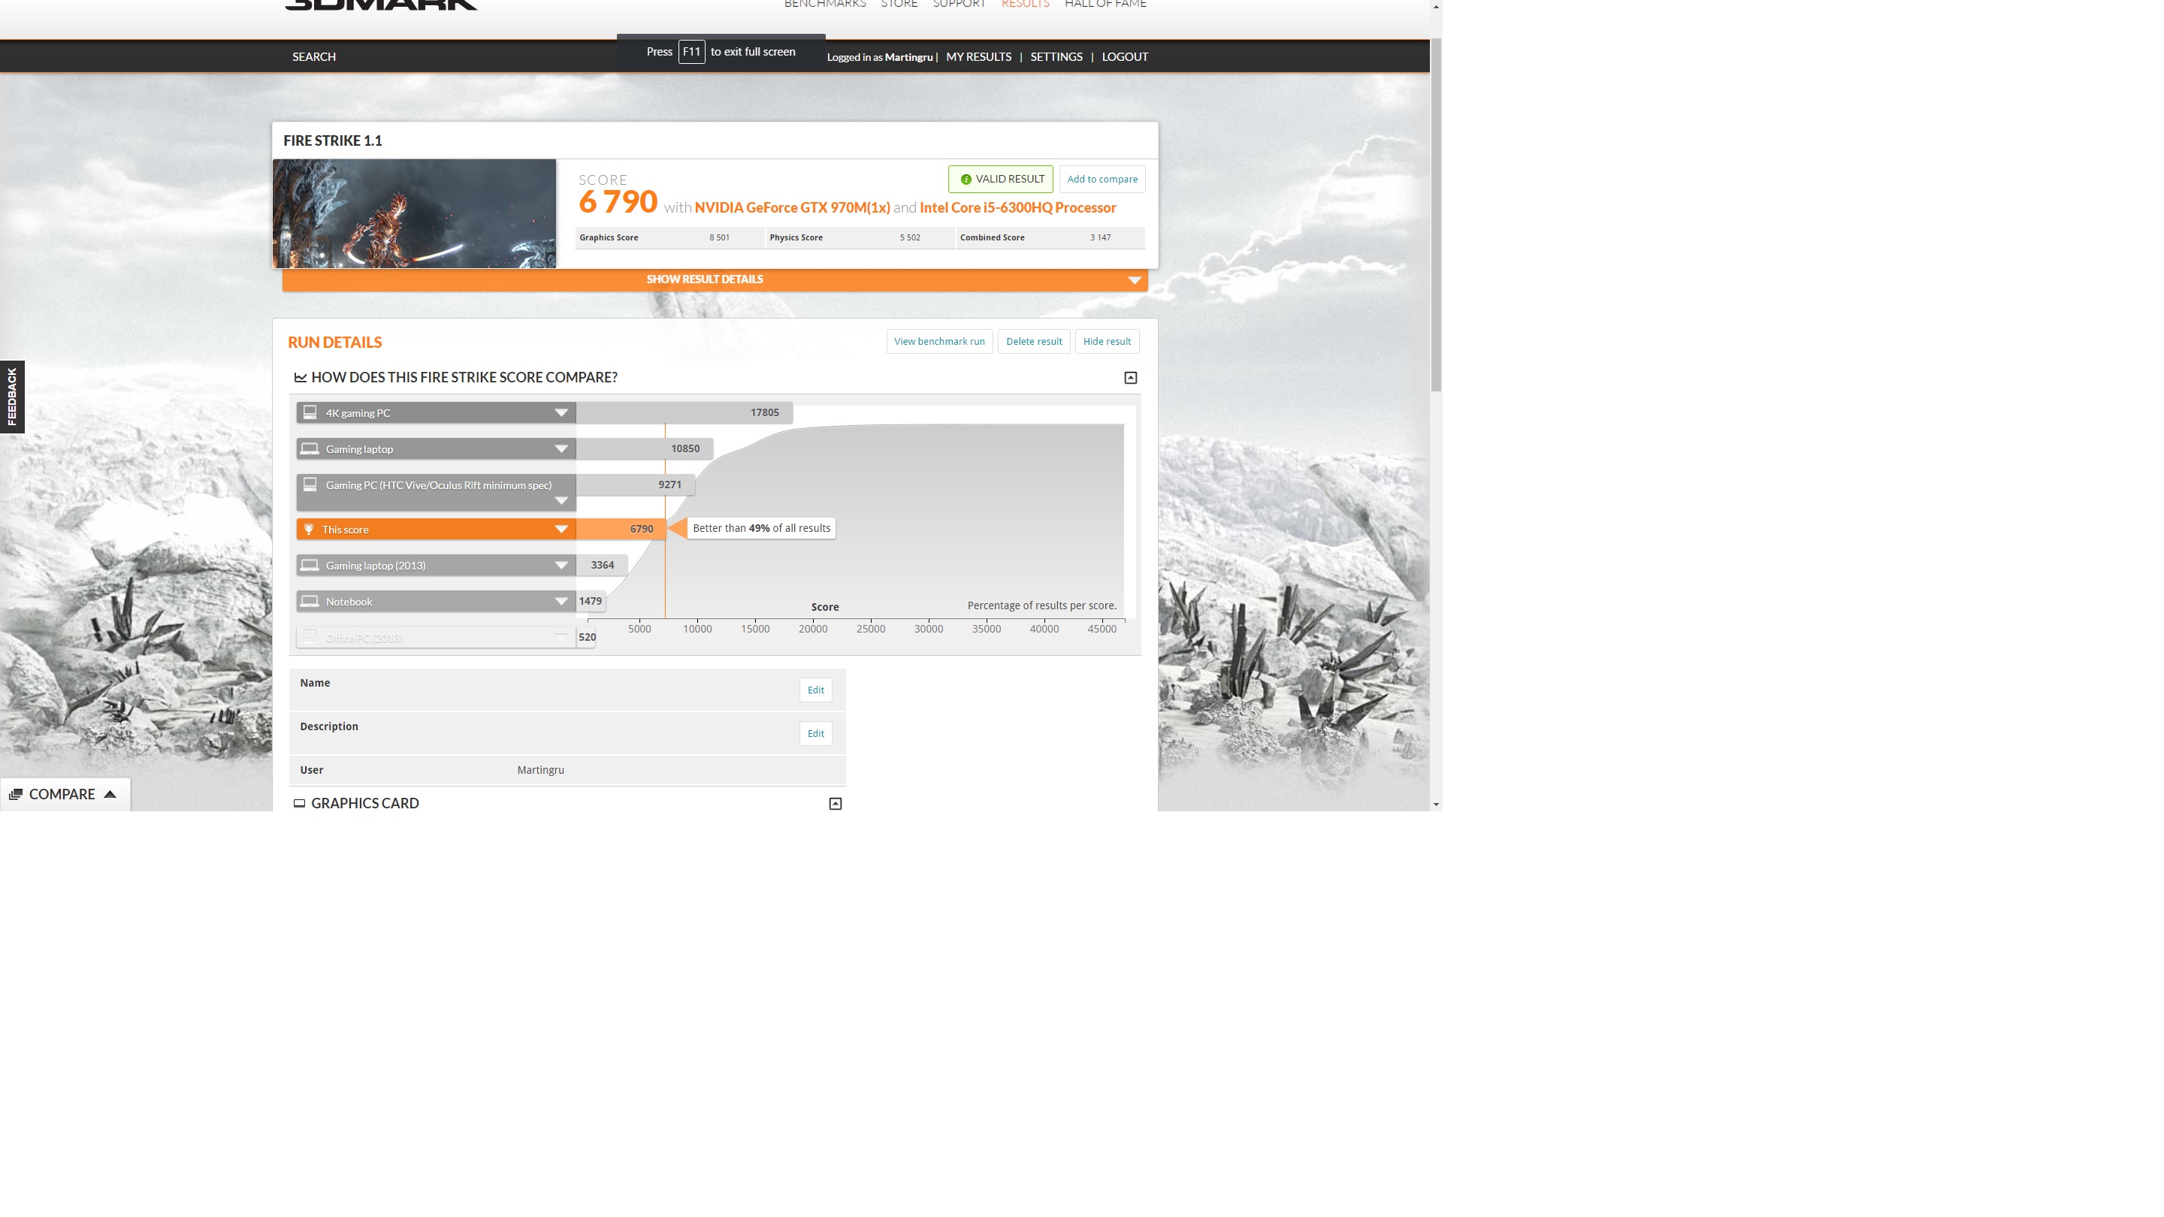The image size is (2164, 1217).
Task: Click Combined Score value 3 147
Action: pyautogui.click(x=1101, y=237)
